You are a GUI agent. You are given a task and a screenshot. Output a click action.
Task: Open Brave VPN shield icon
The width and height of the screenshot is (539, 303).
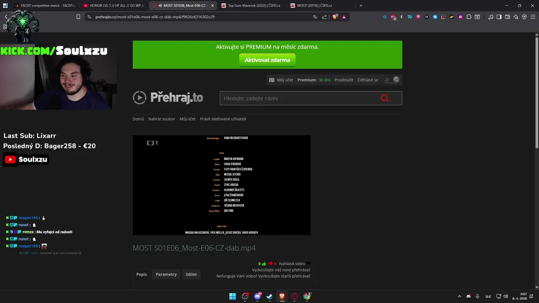tap(524, 17)
